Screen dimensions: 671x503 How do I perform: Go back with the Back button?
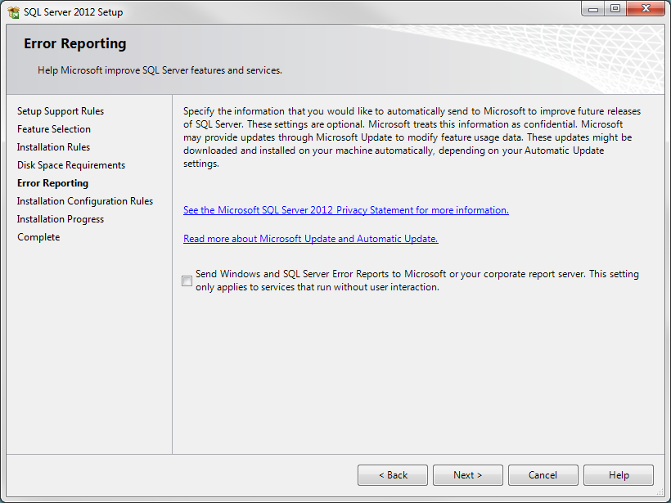pos(393,475)
